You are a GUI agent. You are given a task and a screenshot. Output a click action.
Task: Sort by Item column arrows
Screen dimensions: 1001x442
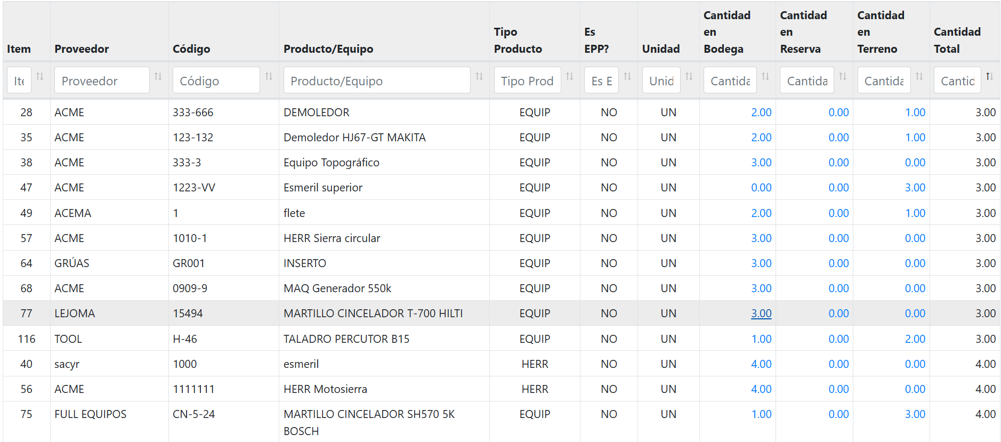(40, 77)
